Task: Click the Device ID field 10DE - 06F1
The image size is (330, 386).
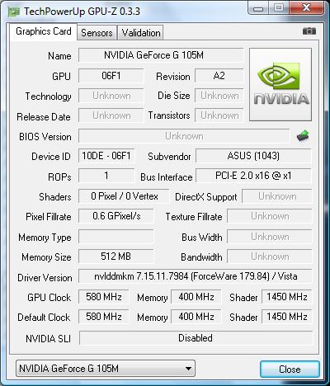Action: point(106,156)
